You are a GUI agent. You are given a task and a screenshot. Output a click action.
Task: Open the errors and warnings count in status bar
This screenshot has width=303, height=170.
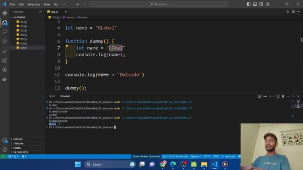[x=13, y=156]
